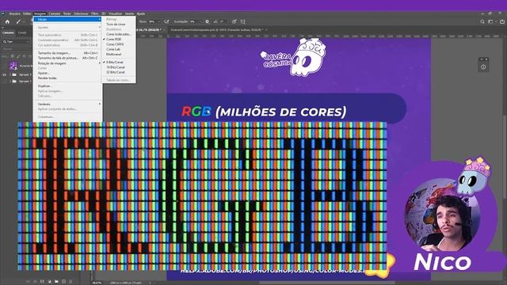This screenshot has height=285, width=507.
Task: Open the Janela menu
Action: coord(129,13)
